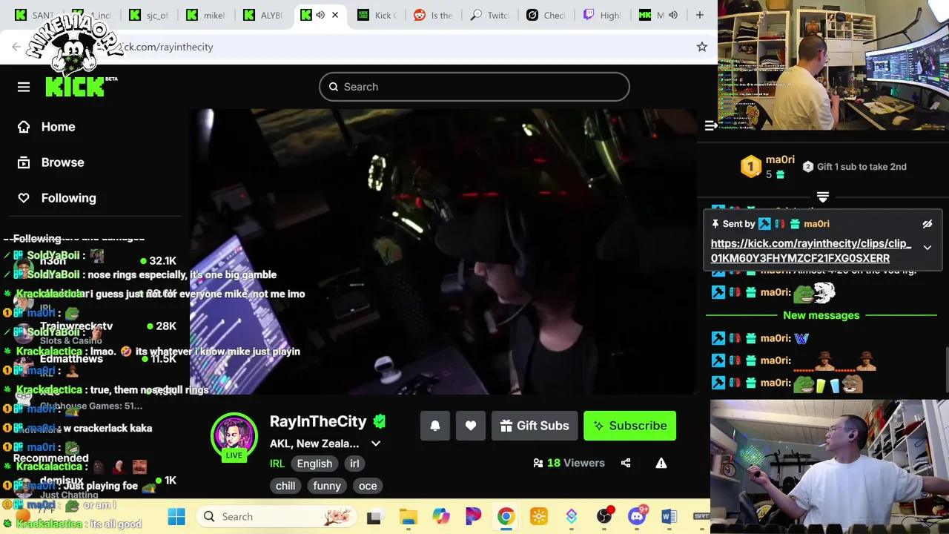Switch to the 'Check' browser tab

(x=546, y=15)
